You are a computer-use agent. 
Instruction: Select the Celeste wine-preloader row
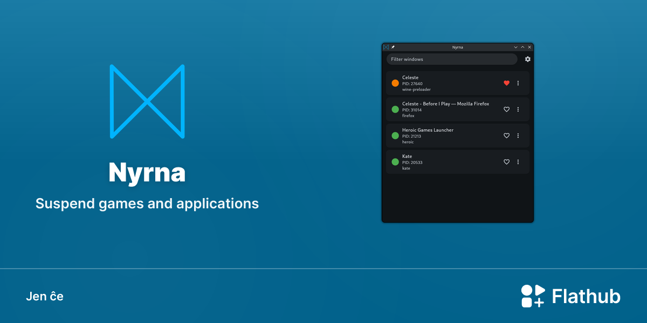pos(458,83)
